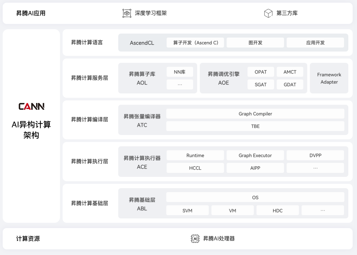The image size is (357, 255).
Task: Click the GDAT box
Action: coord(290,84)
